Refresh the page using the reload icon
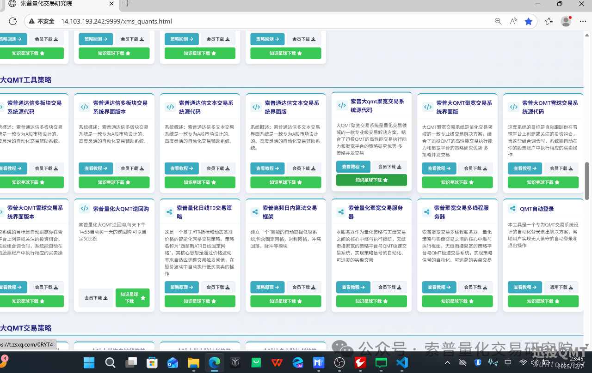This screenshot has width=592, height=373. click(x=13, y=21)
